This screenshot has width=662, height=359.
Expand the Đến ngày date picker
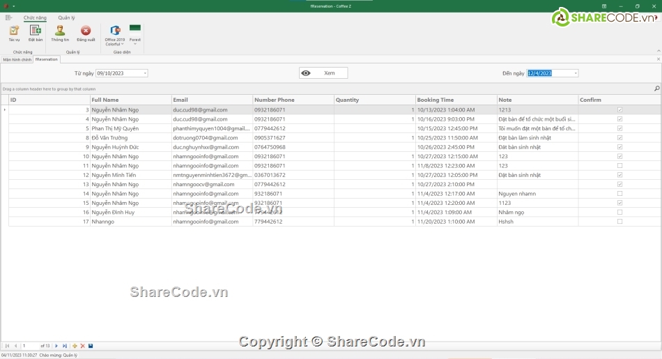click(x=576, y=73)
